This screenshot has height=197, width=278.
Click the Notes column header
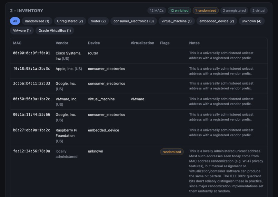click(x=194, y=43)
